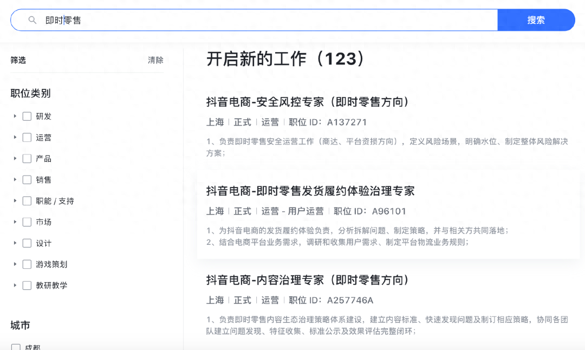Open 即时零售发货履约体验治理专家 job posting
585x350 pixels.
pos(310,191)
